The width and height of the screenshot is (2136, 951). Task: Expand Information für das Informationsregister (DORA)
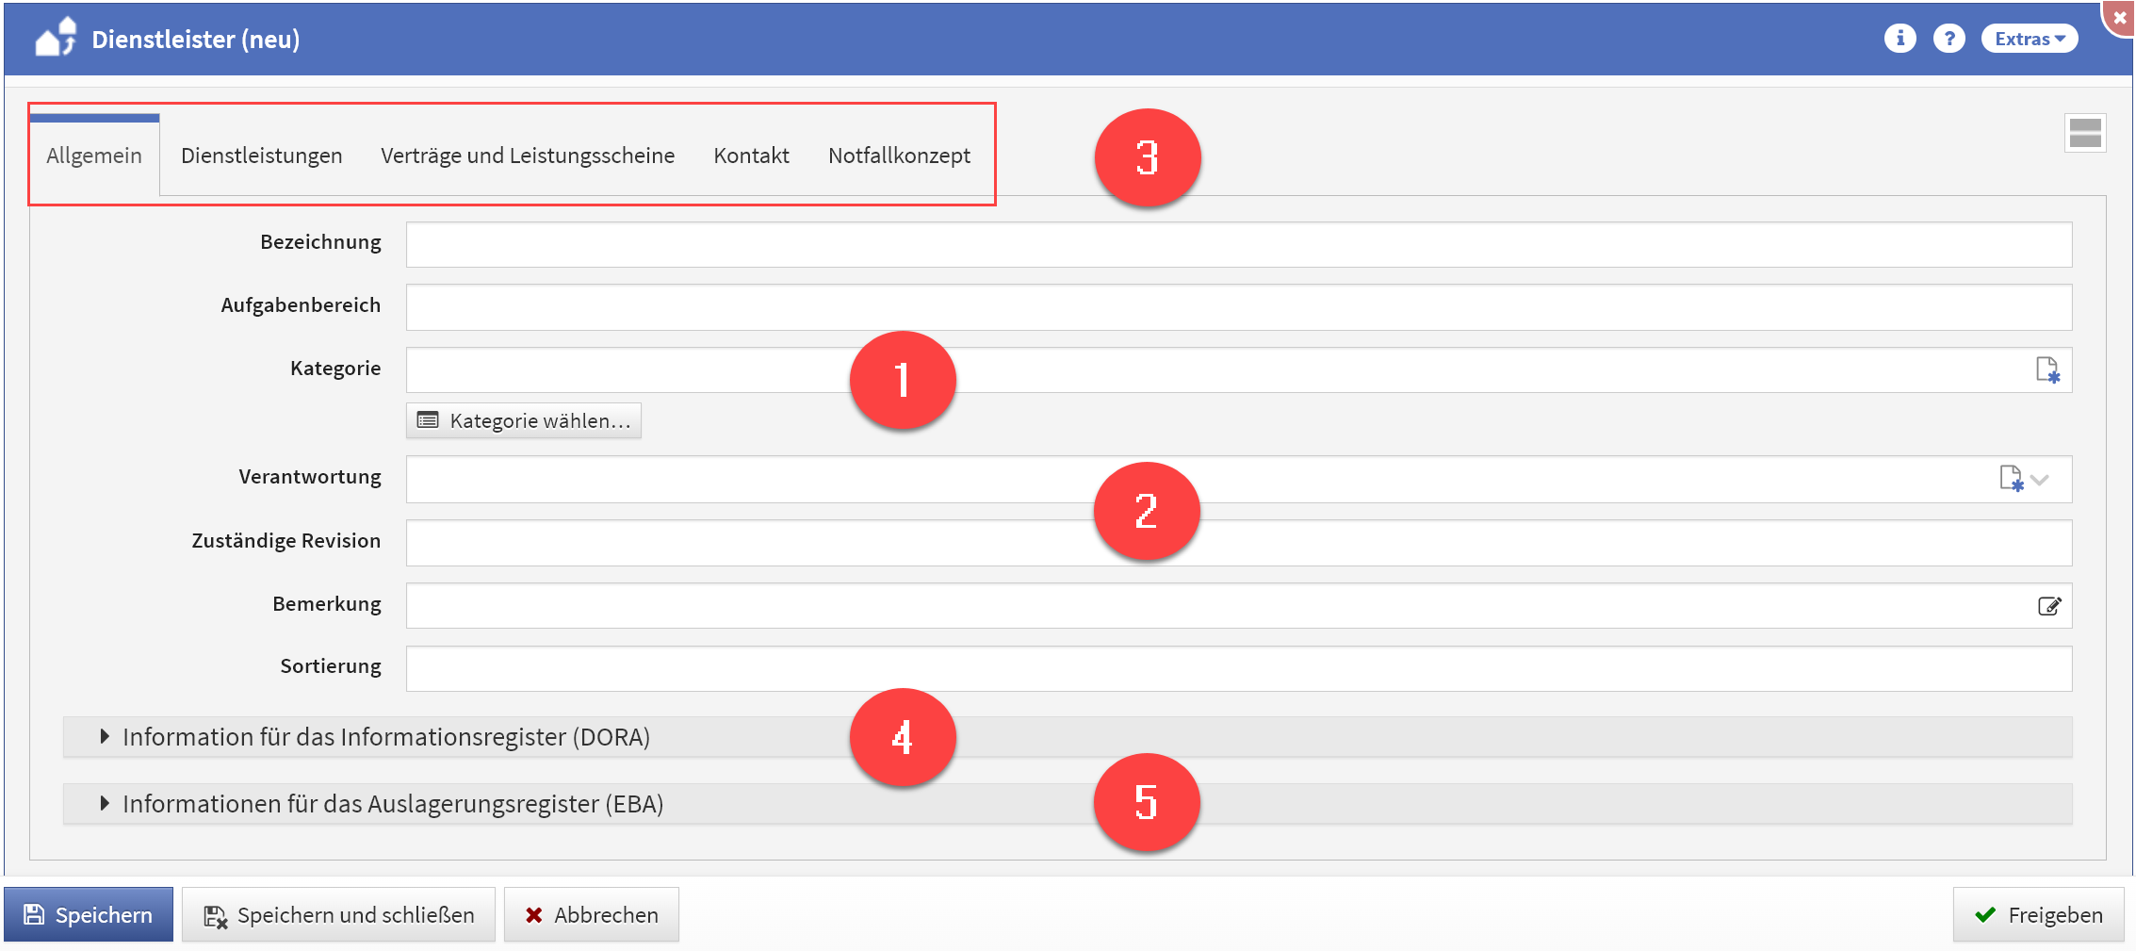pyautogui.click(x=386, y=737)
